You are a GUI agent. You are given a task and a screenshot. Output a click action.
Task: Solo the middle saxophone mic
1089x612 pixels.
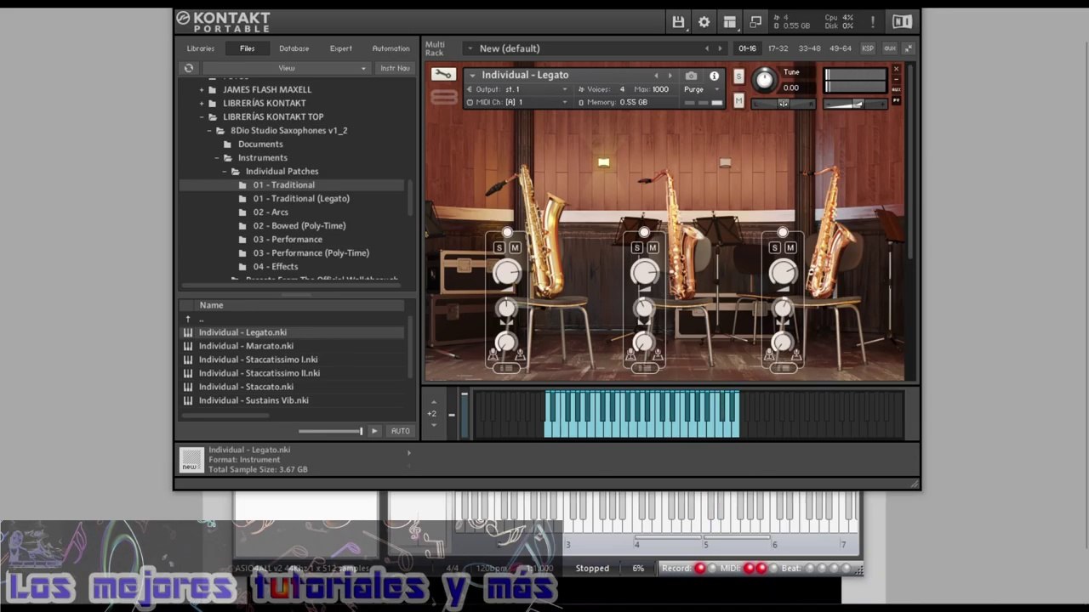(x=637, y=247)
